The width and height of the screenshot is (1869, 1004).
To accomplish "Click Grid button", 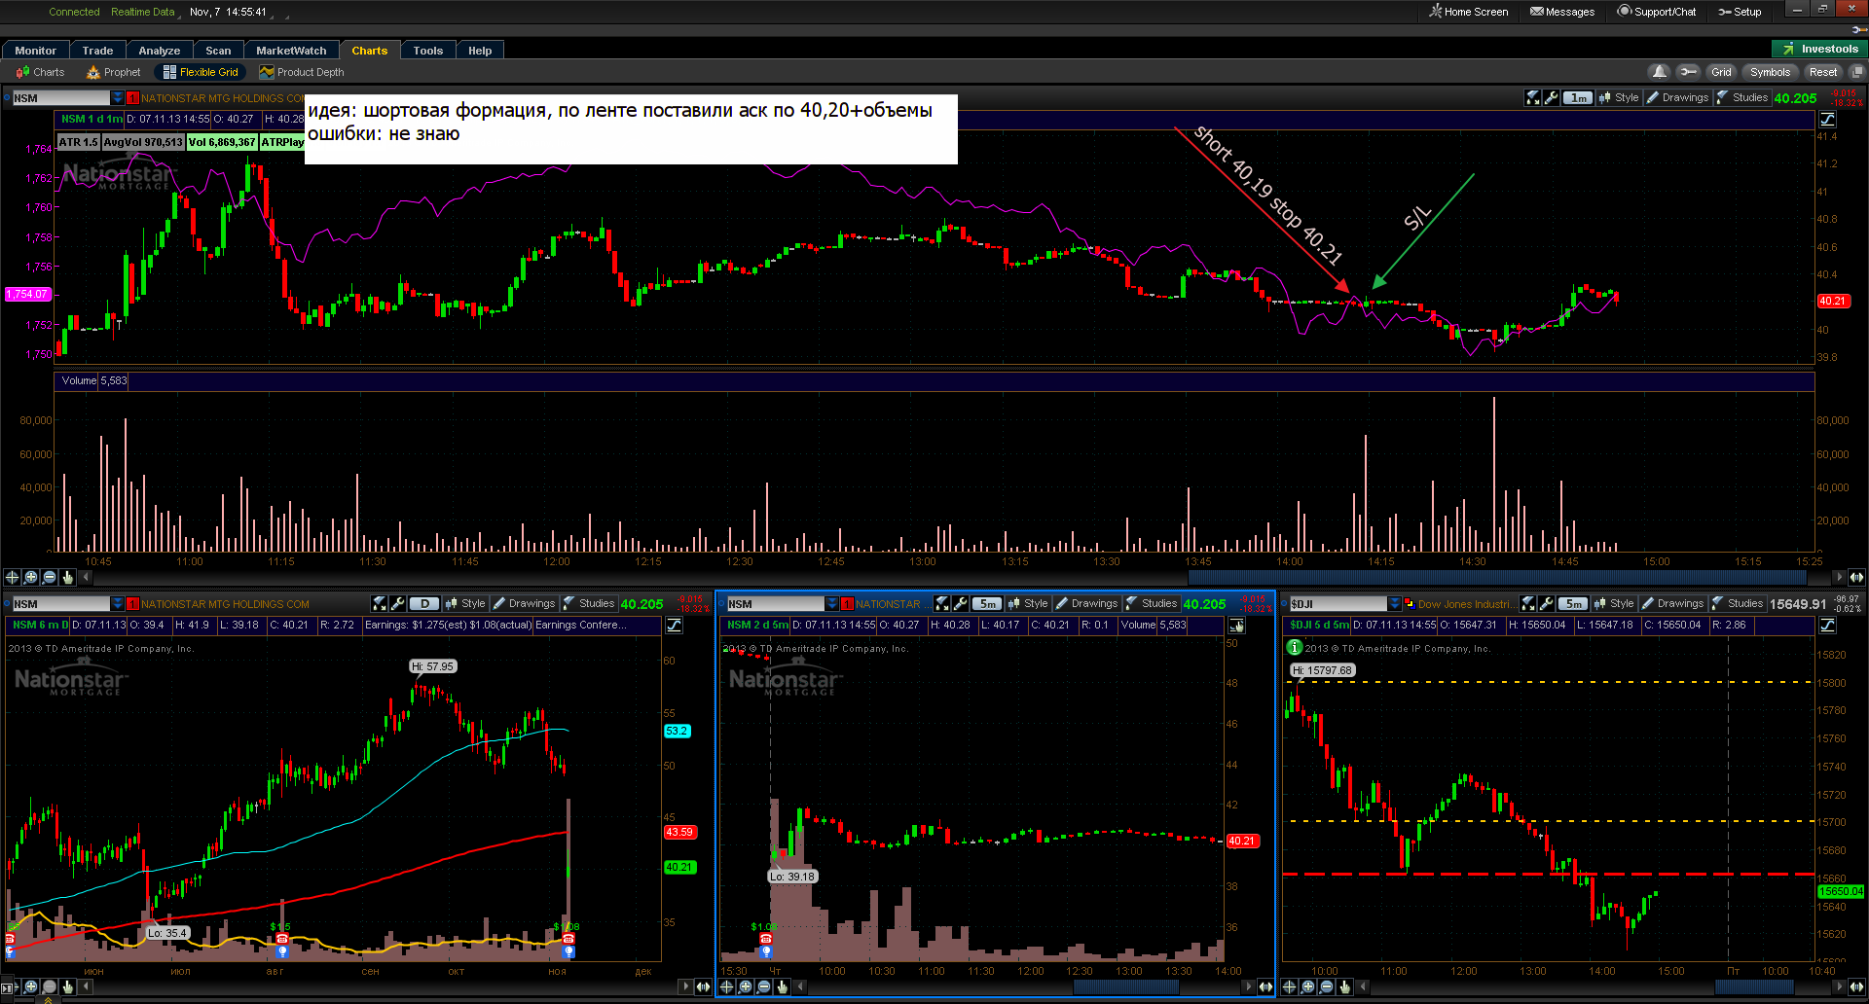I will (x=1721, y=72).
